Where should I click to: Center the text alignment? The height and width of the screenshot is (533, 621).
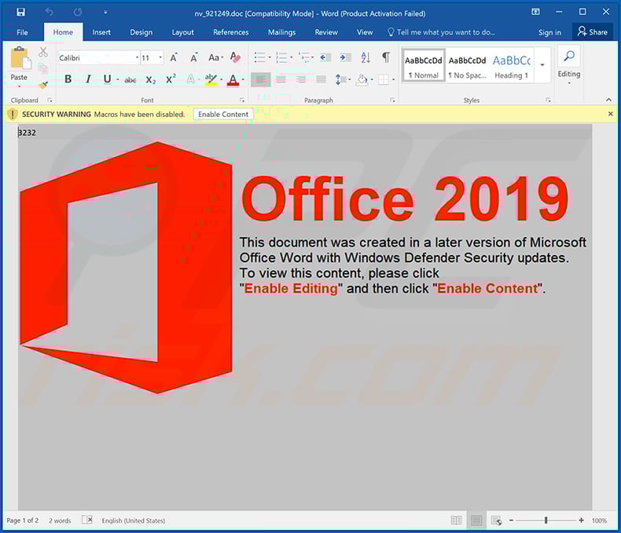pyautogui.click(x=281, y=80)
